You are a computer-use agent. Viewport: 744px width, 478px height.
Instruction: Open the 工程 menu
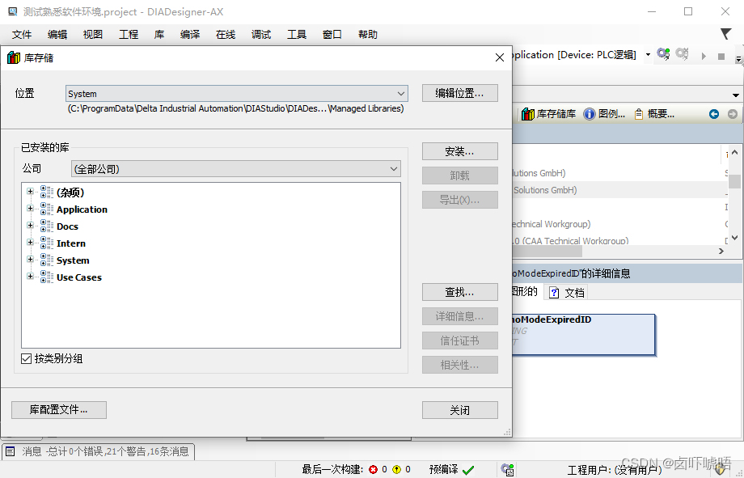click(x=128, y=34)
